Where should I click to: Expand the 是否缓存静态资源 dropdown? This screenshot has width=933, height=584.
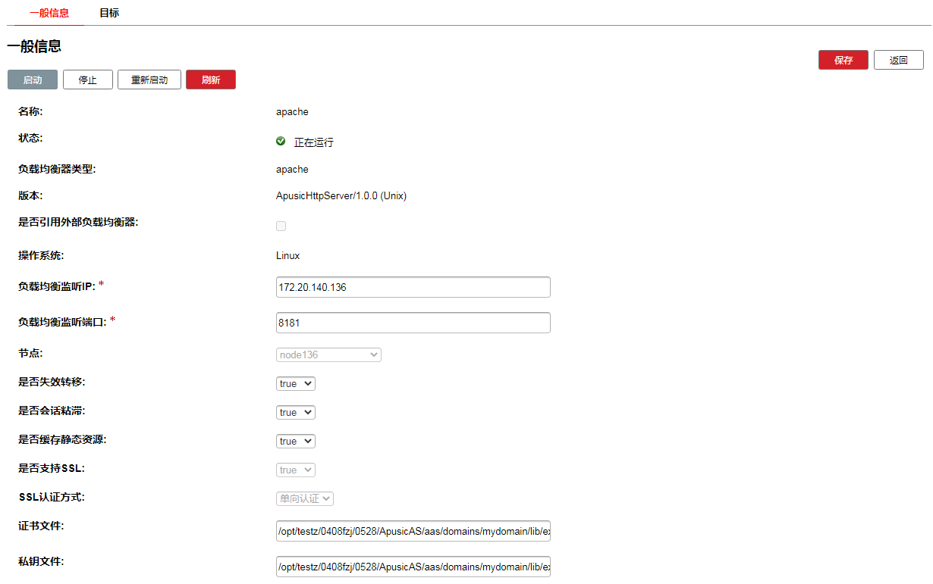coord(295,441)
